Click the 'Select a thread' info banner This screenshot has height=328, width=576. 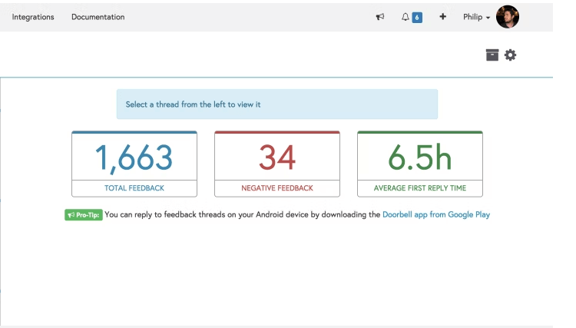click(277, 104)
